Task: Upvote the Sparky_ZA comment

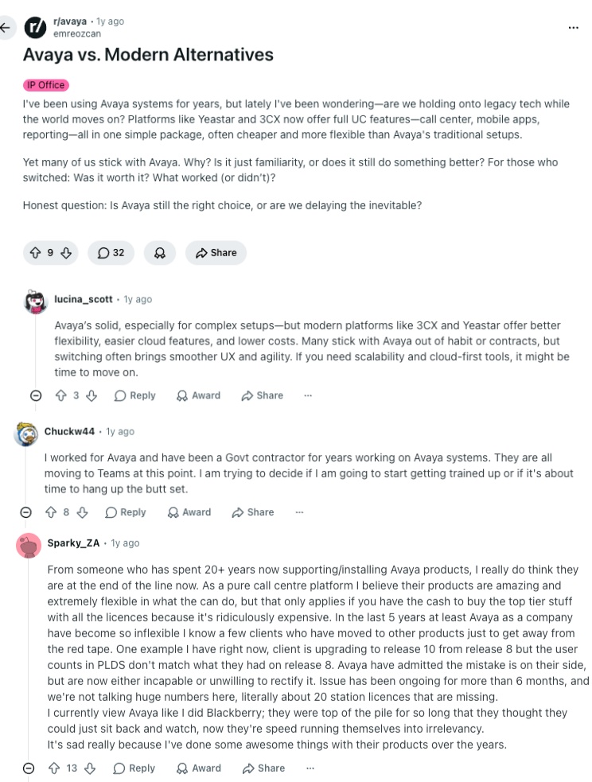Action: click(x=54, y=768)
